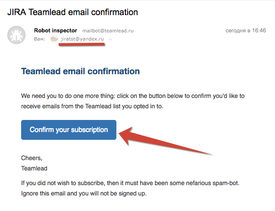Click recipient address jiratst@yandex.ru
The width and height of the screenshot is (275, 211).
click(x=82, y=39)
